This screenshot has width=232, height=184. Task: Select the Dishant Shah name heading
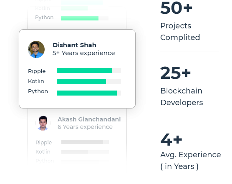pyautogui.click(x=74, y=45)
